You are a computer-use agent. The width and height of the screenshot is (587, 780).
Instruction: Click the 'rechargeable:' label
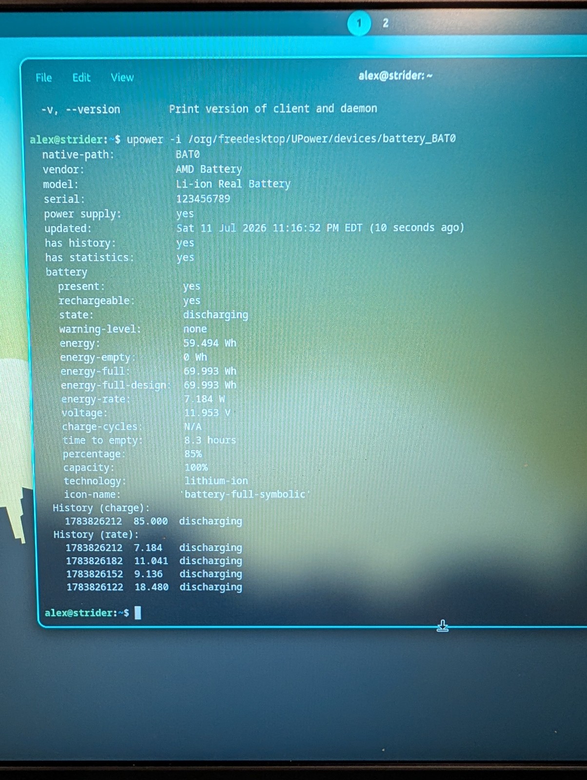tap(97, 300)
